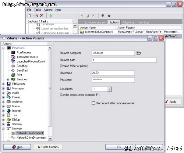Viewport: 184px width, 153px height.
Task: Collapse the Network tree node
Action: click(3, 129)
